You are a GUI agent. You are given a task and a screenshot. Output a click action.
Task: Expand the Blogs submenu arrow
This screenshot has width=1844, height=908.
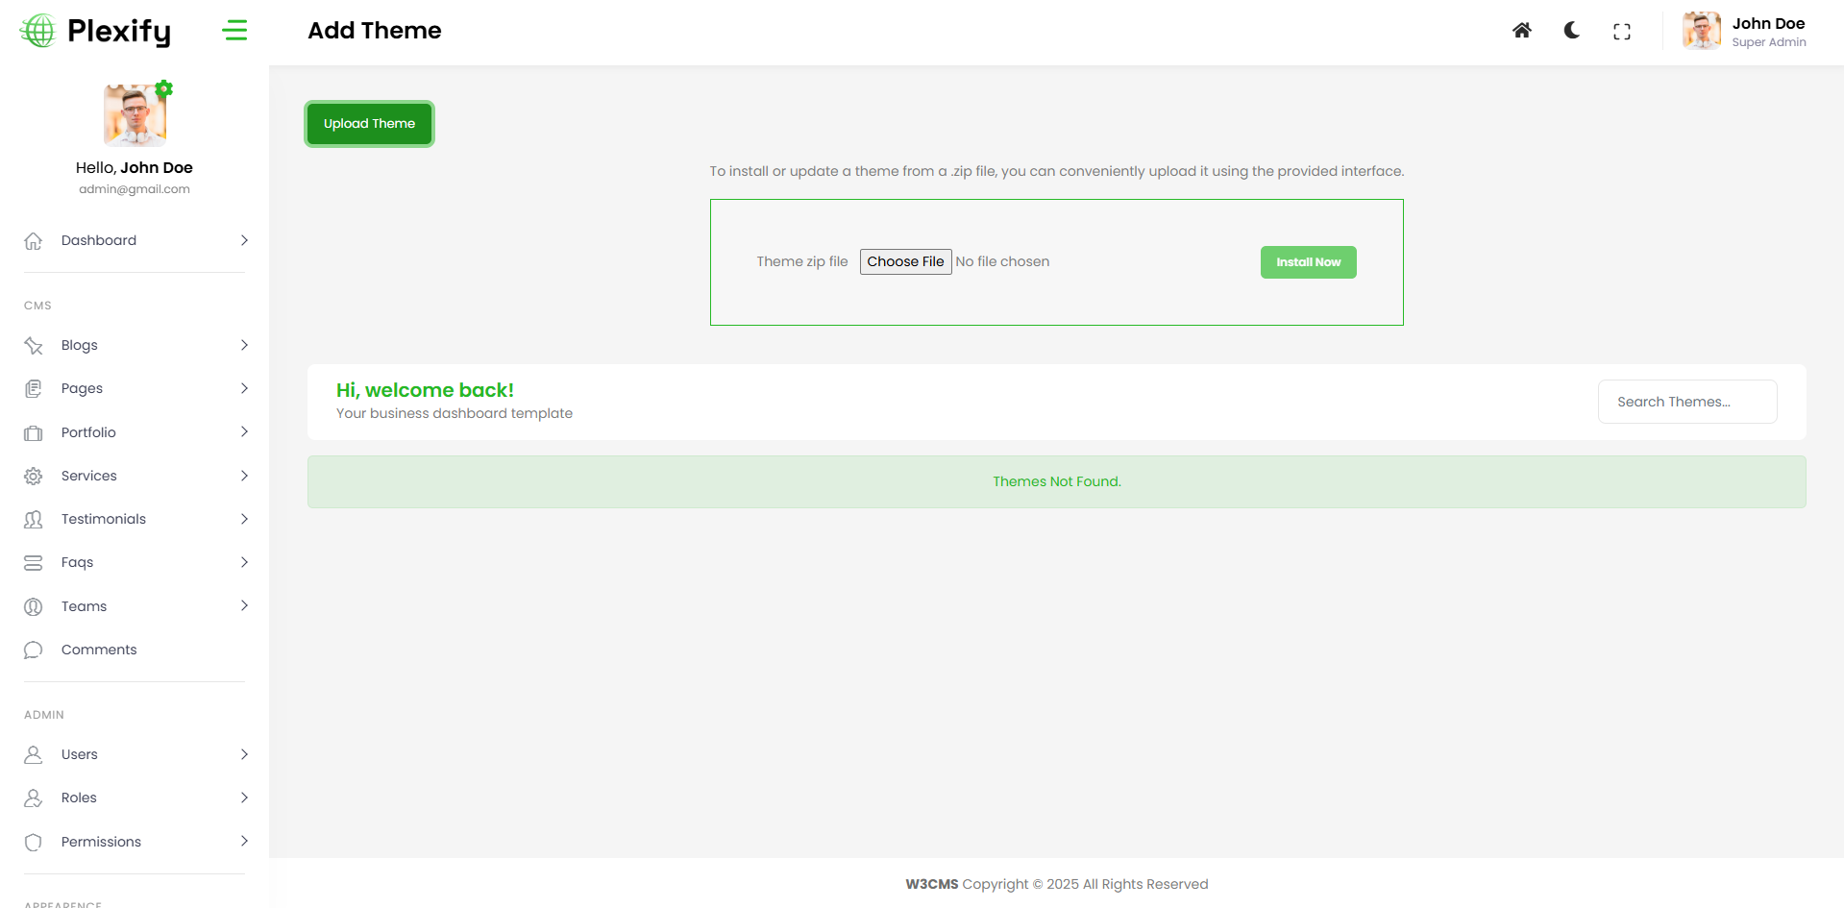pyautogui.click(x=244, y=345)
